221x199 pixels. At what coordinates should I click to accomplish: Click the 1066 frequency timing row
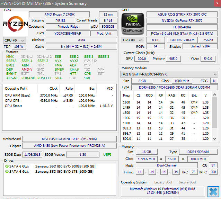[166, 118]
